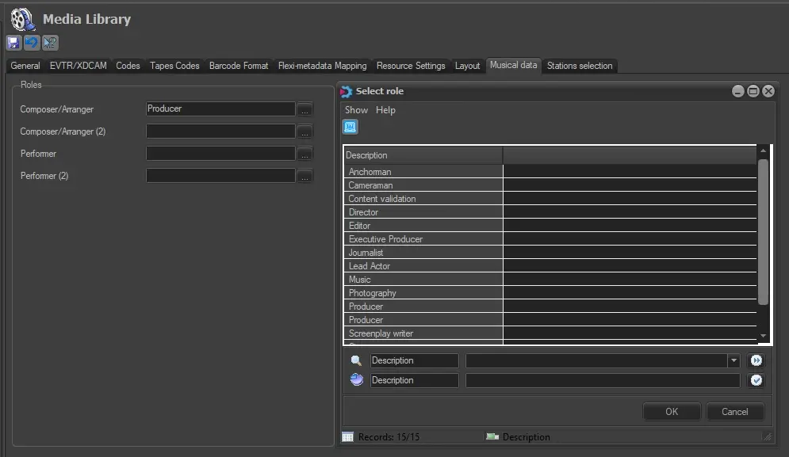
Task: Open browse button for Performer (2) field
Action: tap(304, 176)
